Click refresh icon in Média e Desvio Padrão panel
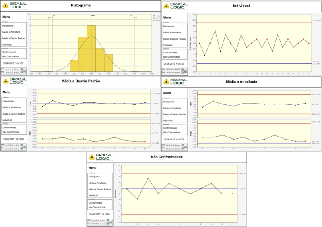 (24, 146)
